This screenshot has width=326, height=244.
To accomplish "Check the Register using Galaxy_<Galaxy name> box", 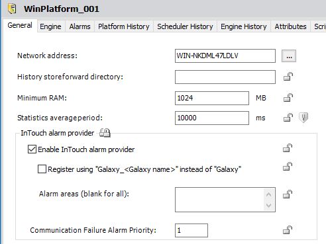I will coord(42,169).
